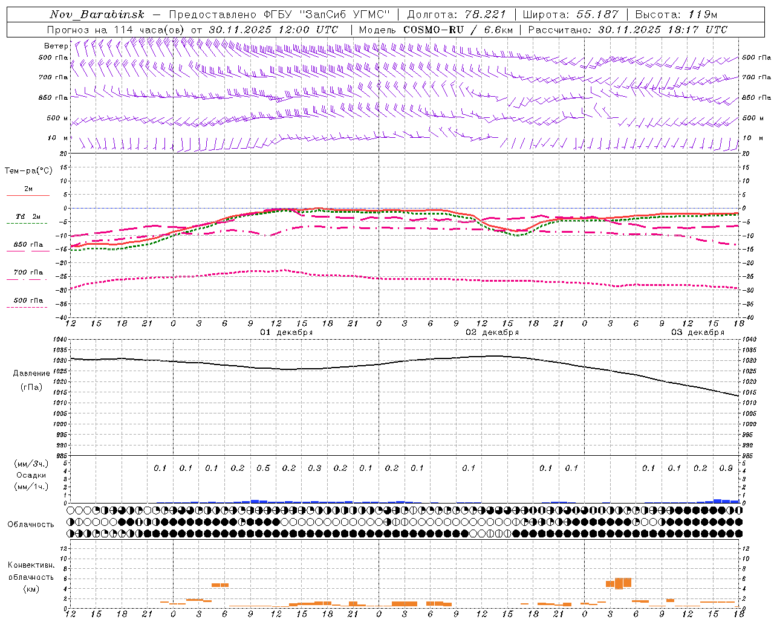Click the (км) unit label
Screen dimensions: 774x619
point(32,589)
